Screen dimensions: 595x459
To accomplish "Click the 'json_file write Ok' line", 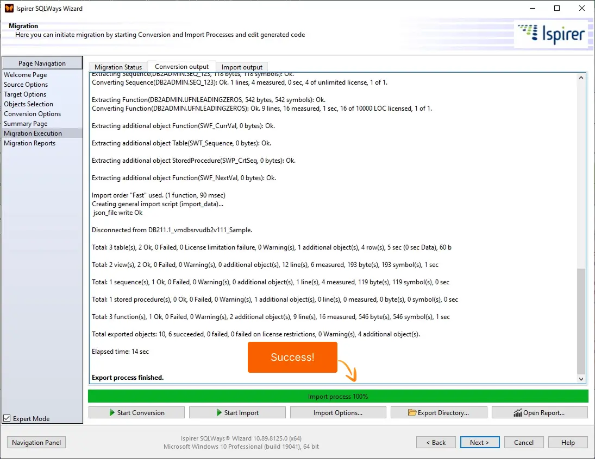I will tap(117, 213).
